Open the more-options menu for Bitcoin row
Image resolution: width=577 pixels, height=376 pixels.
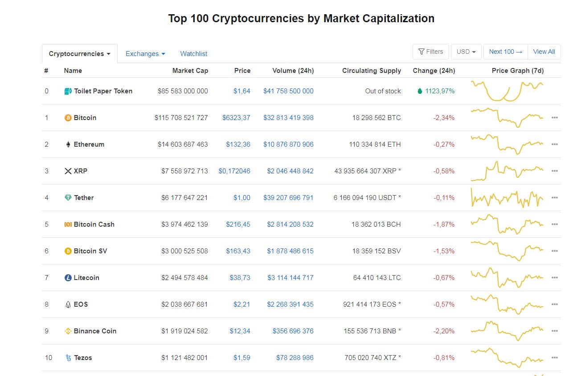coord(554,118)
